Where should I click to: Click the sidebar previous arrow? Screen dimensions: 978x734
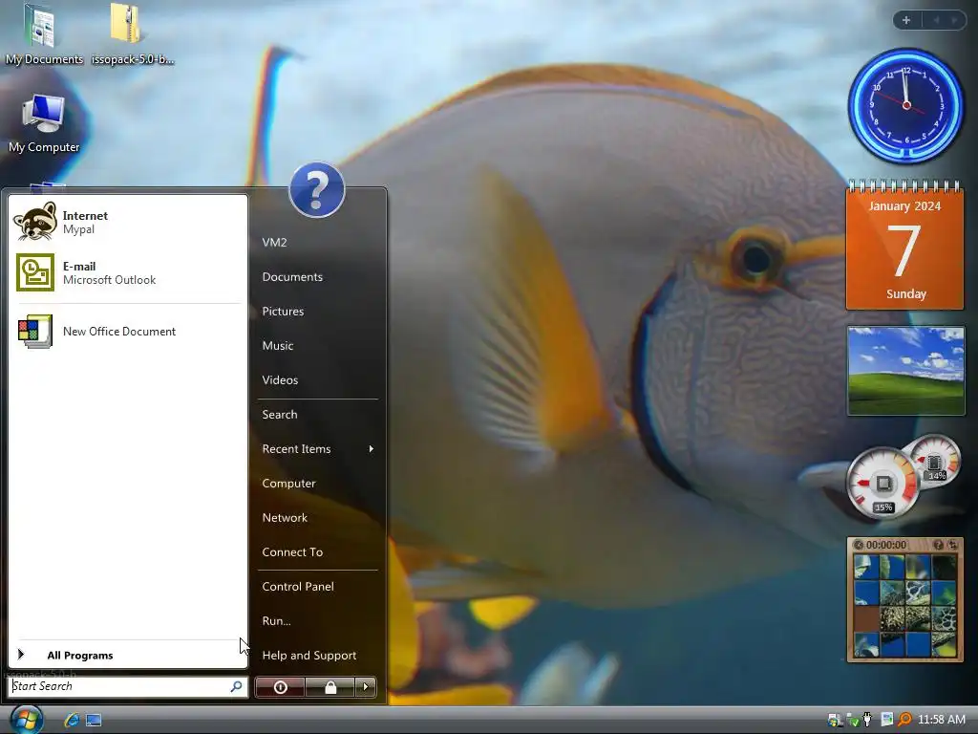pos(936,20)
